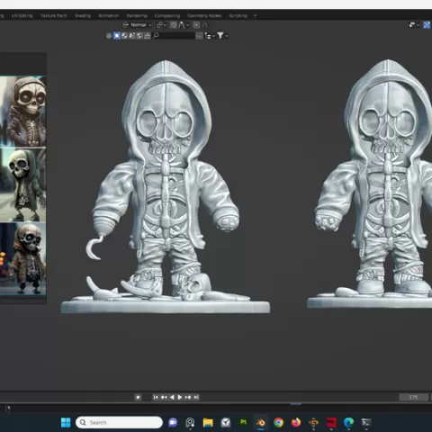Click the taskbar Search box
432x432 pixels.
click(119, 422)
